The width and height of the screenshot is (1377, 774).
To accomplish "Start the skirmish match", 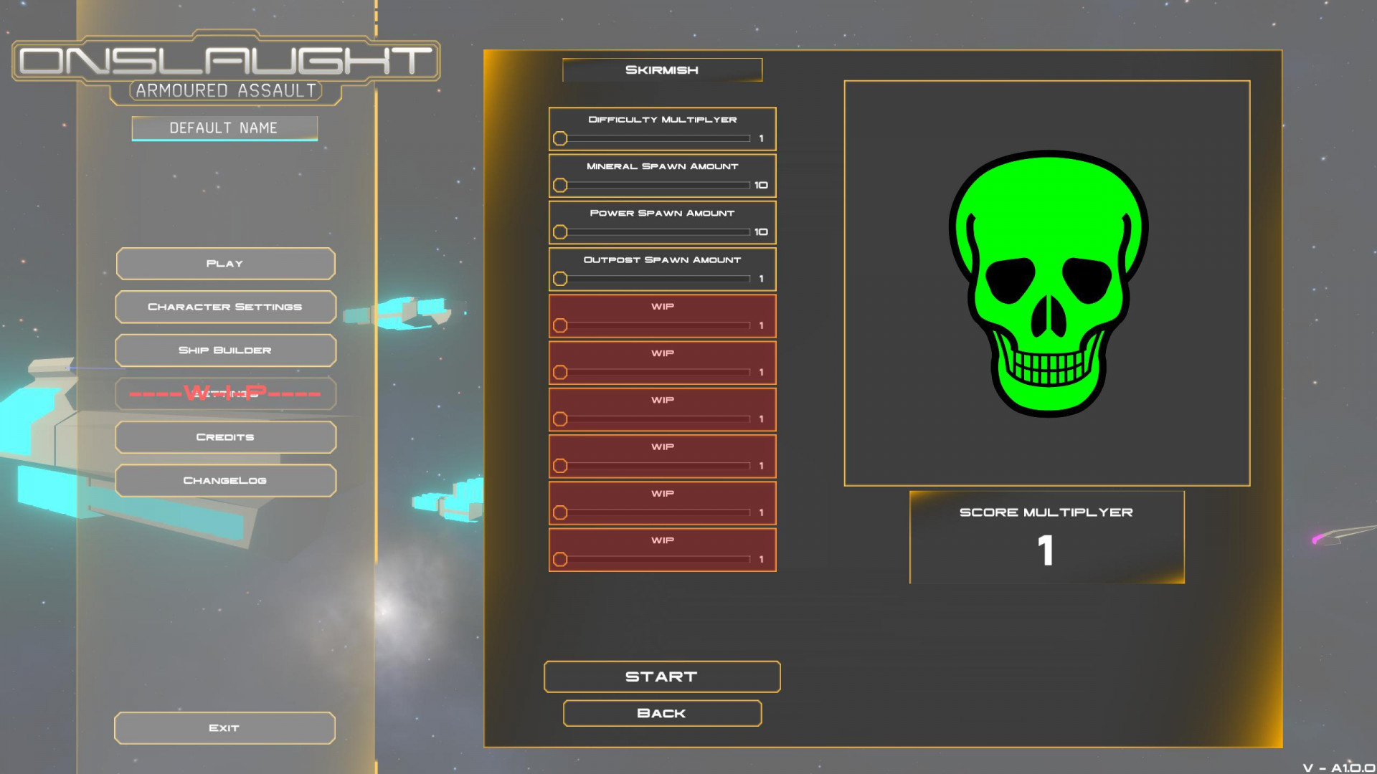I will [x=662, y=677].
